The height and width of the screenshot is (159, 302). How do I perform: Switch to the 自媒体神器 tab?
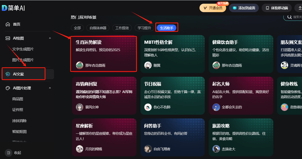click(x=98, y=28)
